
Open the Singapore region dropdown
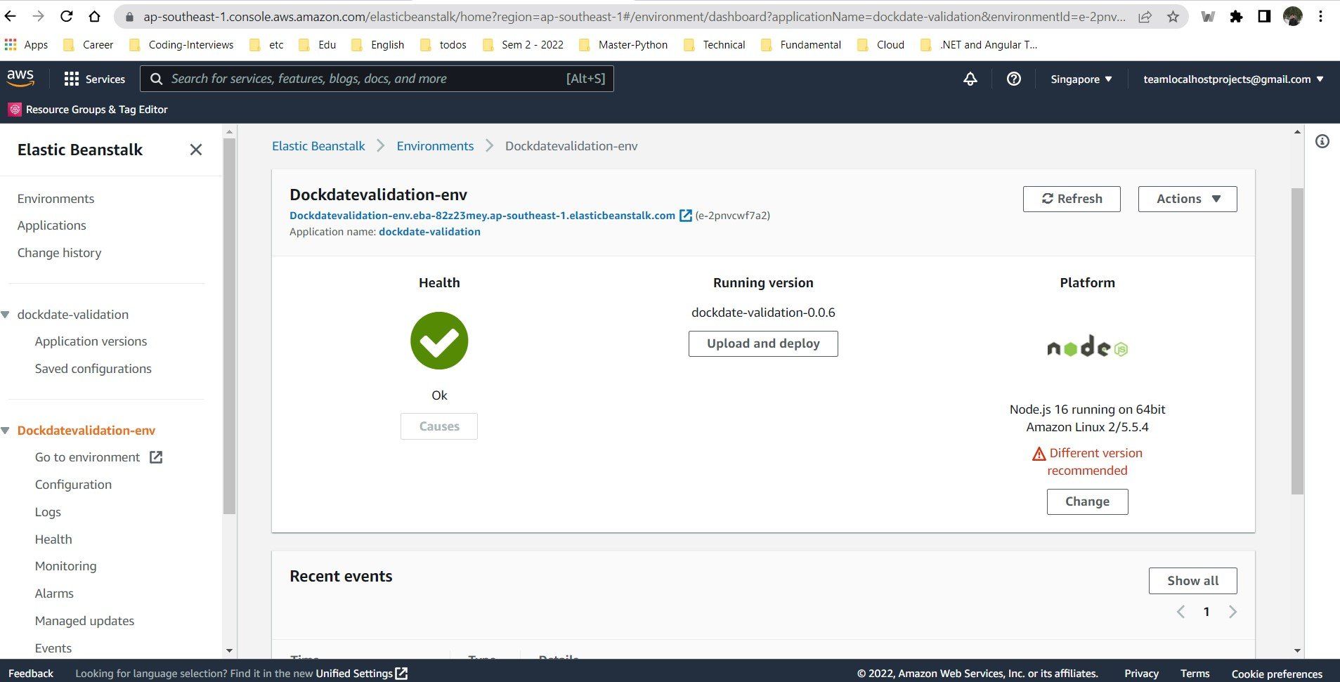(x=1081, y=79)
